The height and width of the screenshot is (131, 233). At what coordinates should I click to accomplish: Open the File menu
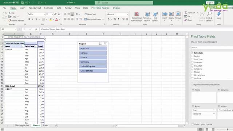pos(4,8)
